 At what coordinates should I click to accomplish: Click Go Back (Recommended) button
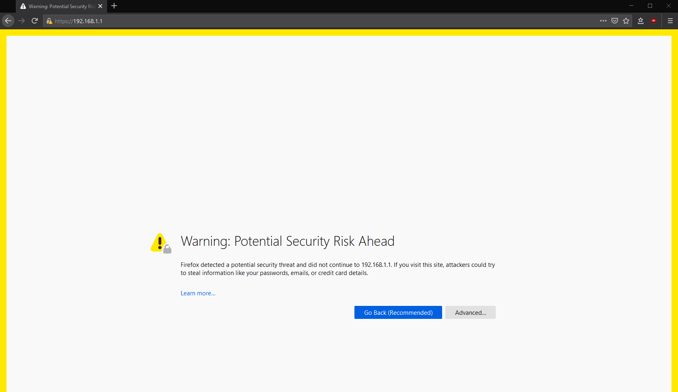(x=398, y=312)
